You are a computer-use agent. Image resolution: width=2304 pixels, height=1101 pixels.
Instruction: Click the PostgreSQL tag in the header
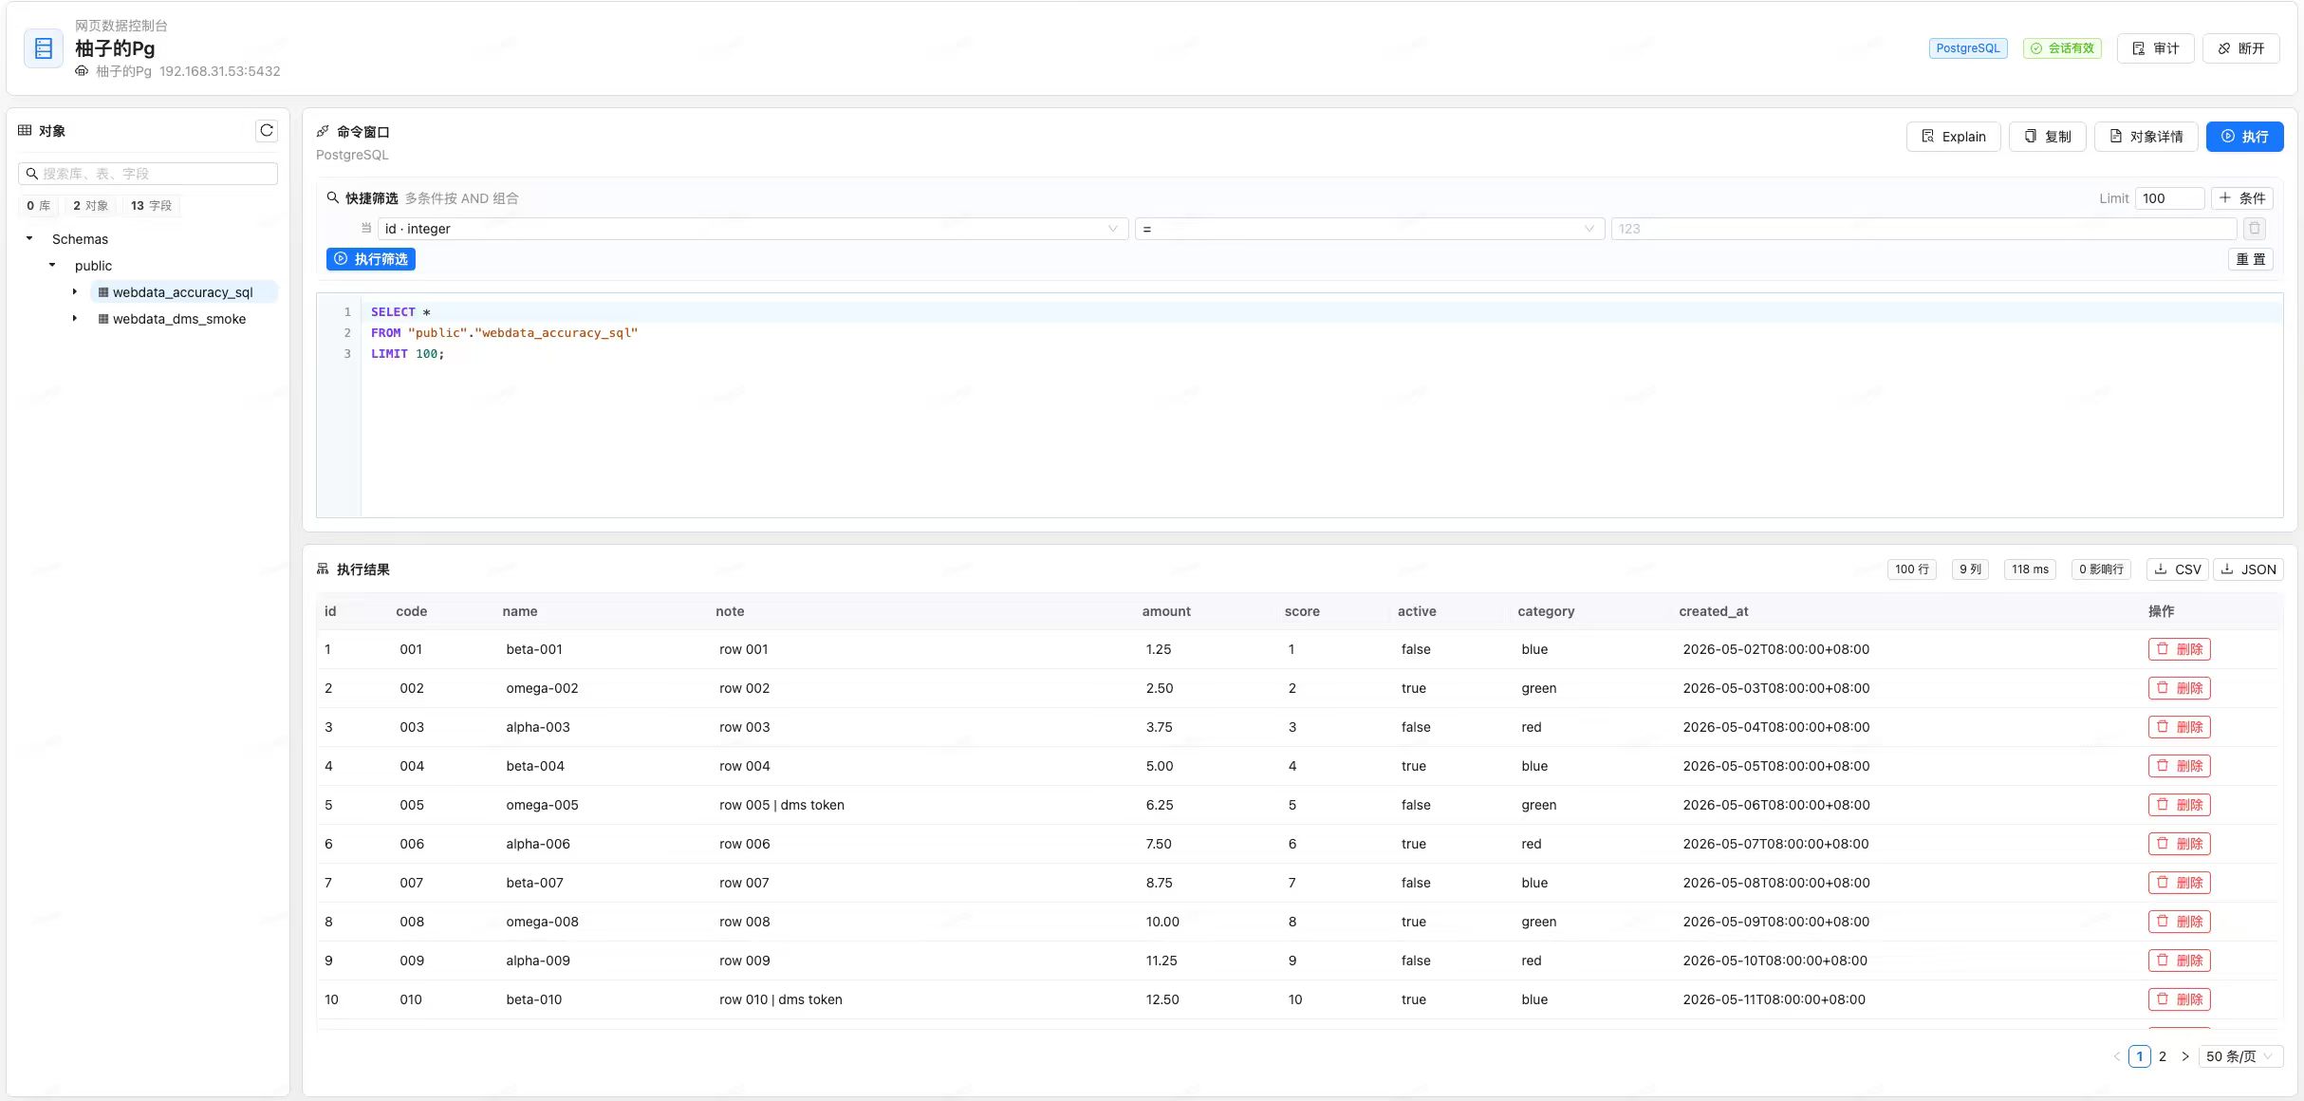pyautogui.click(x=1968, y=48)
